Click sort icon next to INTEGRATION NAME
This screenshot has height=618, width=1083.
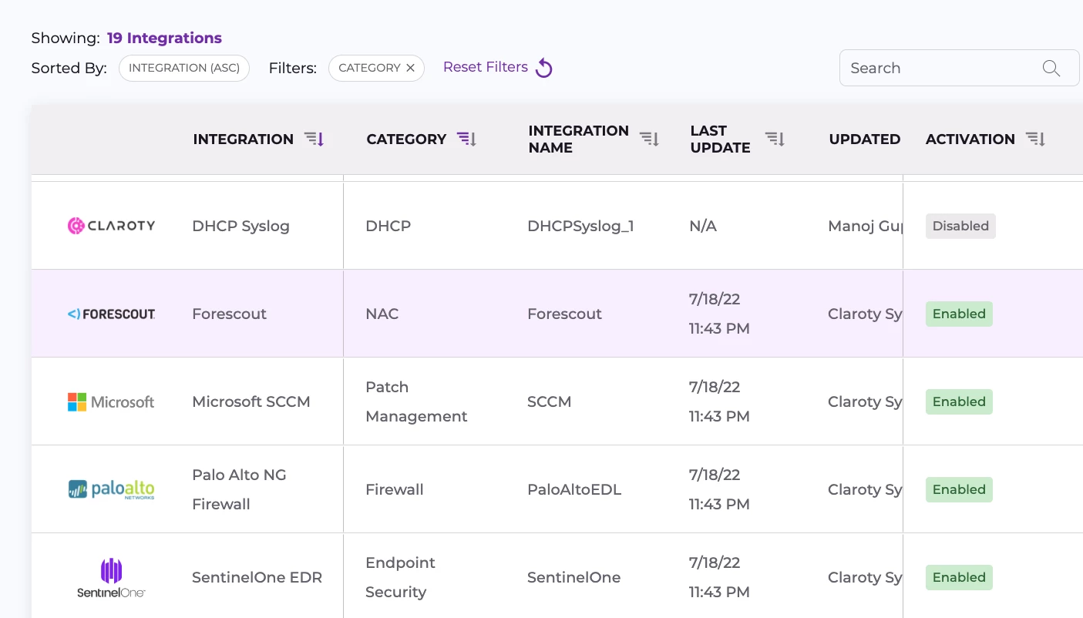649,139
